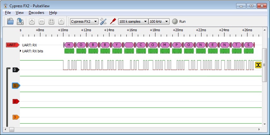Click the horizontal scrollbar thumb

click(x=12, y=129)
